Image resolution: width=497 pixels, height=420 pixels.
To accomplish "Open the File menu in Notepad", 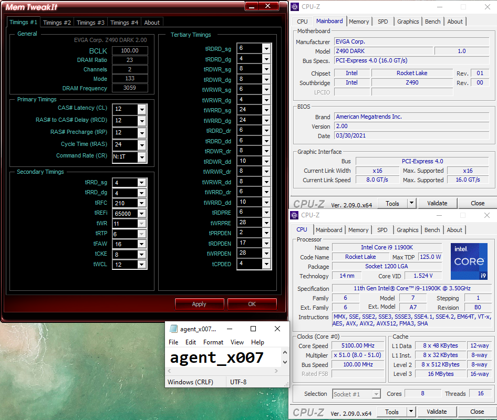I will (x=173, y=342).
